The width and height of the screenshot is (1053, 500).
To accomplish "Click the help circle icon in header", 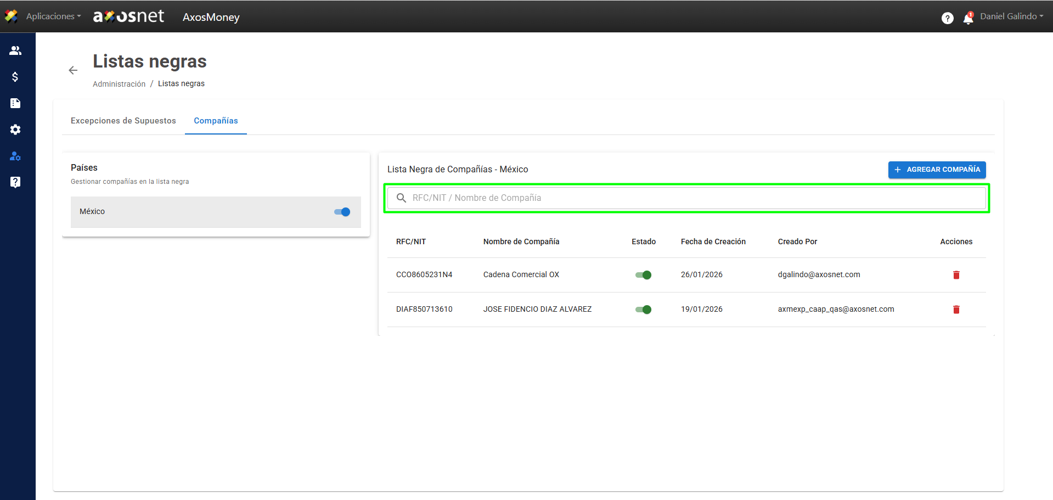I will click(947, 18).
